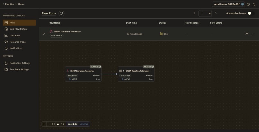Click the flow icon beside DWOA Iteration Telemetry row
Image resolution: width=259 pixels, height=132 pixels.
point(51,31)
